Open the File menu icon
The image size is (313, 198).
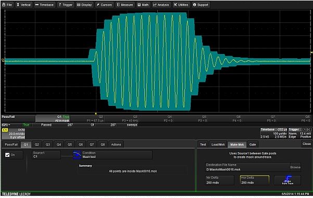(x=4, y=5)
